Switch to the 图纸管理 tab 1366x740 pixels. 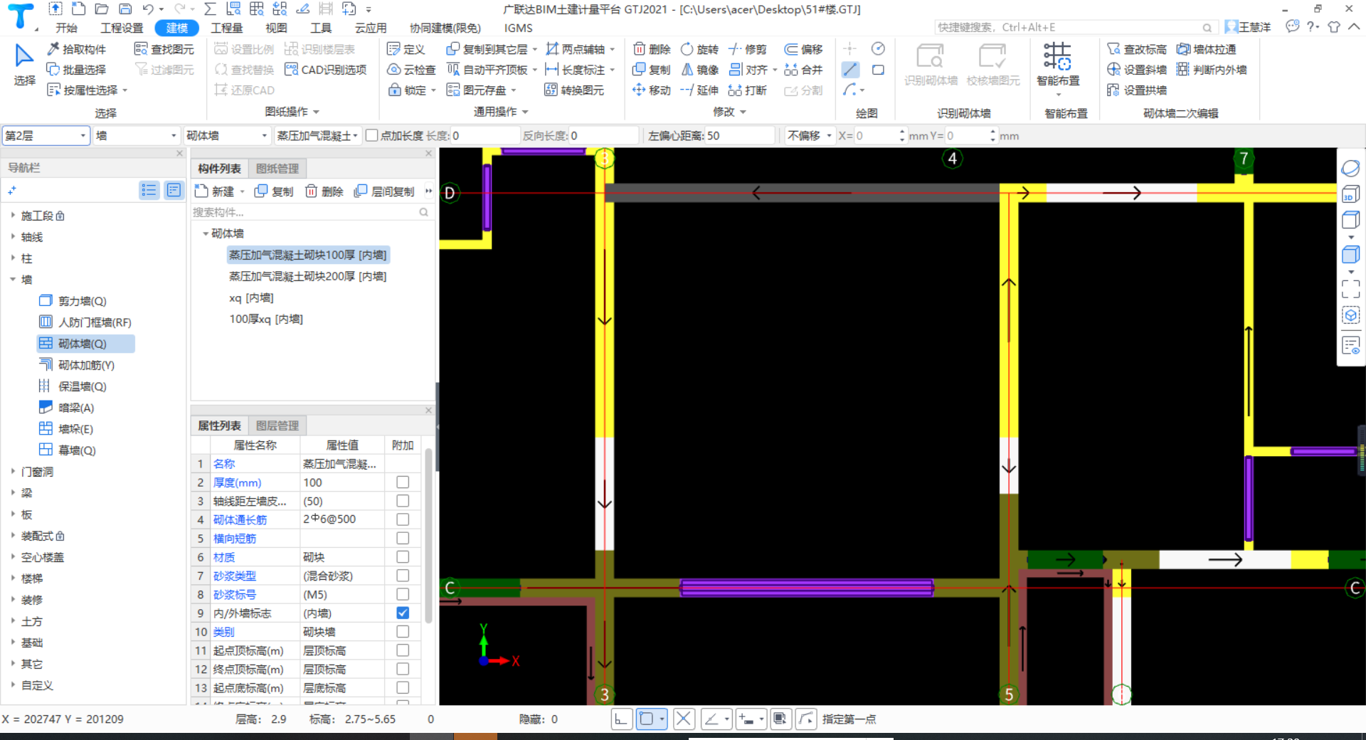[x=277, y=169]
